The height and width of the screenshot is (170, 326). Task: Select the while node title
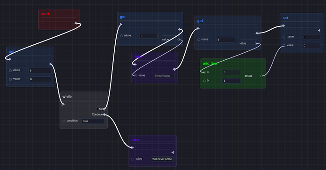(67, 97)
